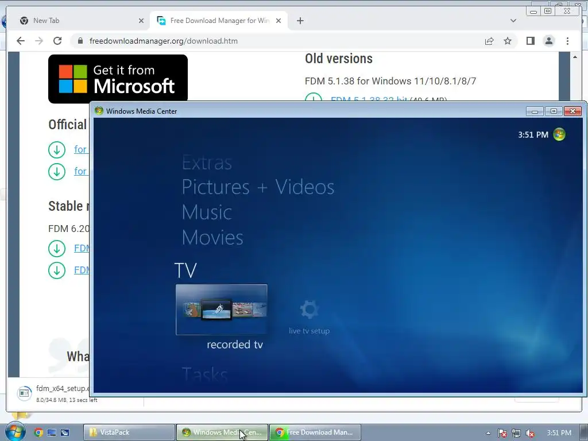Click the Show Desktop quick launch icon
Image resolution: width=588 pixels, height=441 pixels.
click(52, 432)
